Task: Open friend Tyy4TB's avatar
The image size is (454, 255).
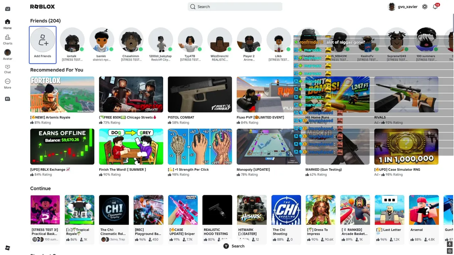Action: (x=190, y=40)
